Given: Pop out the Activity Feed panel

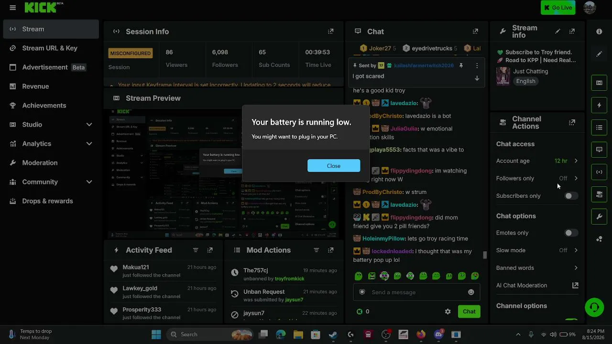Looking at the screenshot, I should (x=210, y=250).
